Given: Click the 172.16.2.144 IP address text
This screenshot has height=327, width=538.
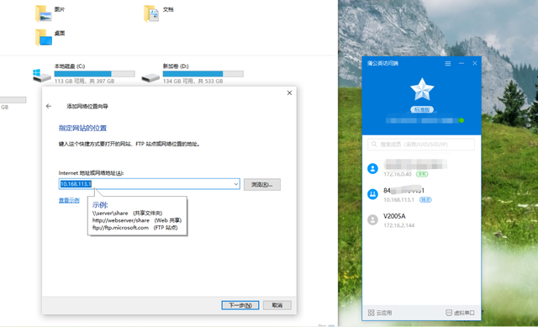Looking at the screenshot, I should click(x=399, y=225).
